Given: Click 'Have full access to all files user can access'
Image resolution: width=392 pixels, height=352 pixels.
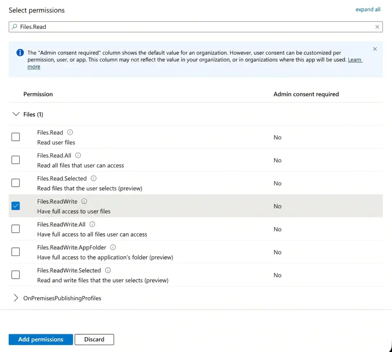Looking at the screenshot, I should point(92,234).
